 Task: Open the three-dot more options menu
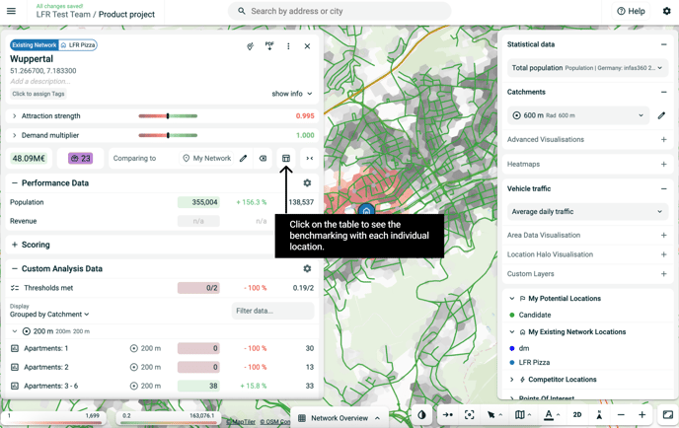288,46
